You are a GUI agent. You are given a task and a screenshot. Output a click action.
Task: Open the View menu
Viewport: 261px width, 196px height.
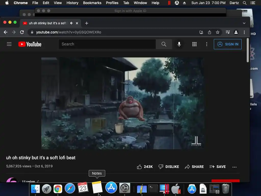58,3
